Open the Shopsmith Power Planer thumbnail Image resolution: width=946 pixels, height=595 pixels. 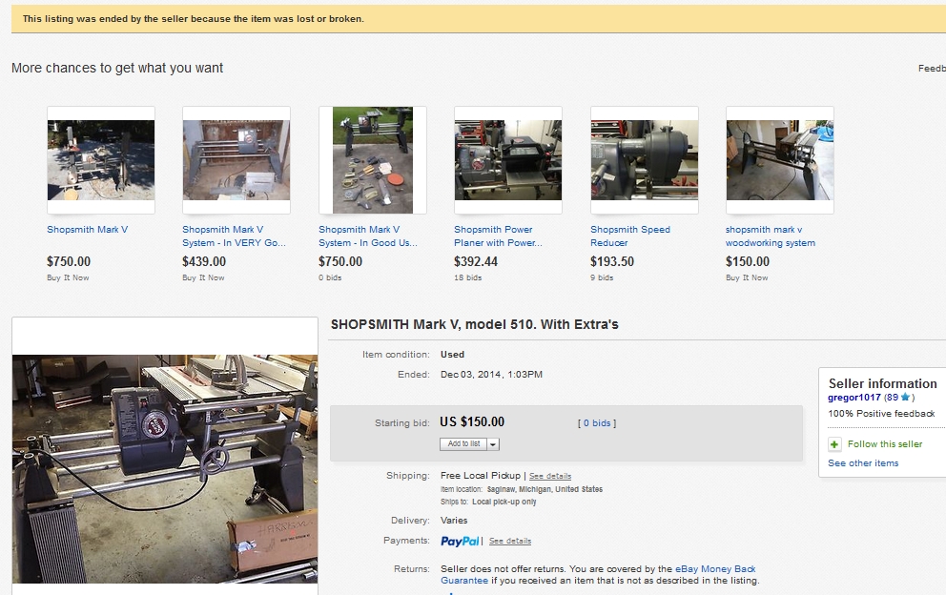(508, 160)
